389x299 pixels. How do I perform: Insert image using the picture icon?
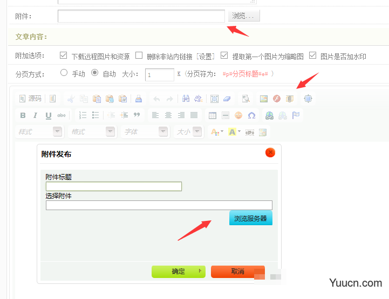[x=264, y=99]
